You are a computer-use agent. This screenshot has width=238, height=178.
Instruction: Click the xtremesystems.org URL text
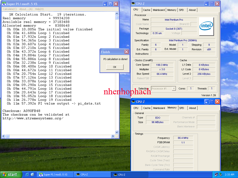[33, 118]
